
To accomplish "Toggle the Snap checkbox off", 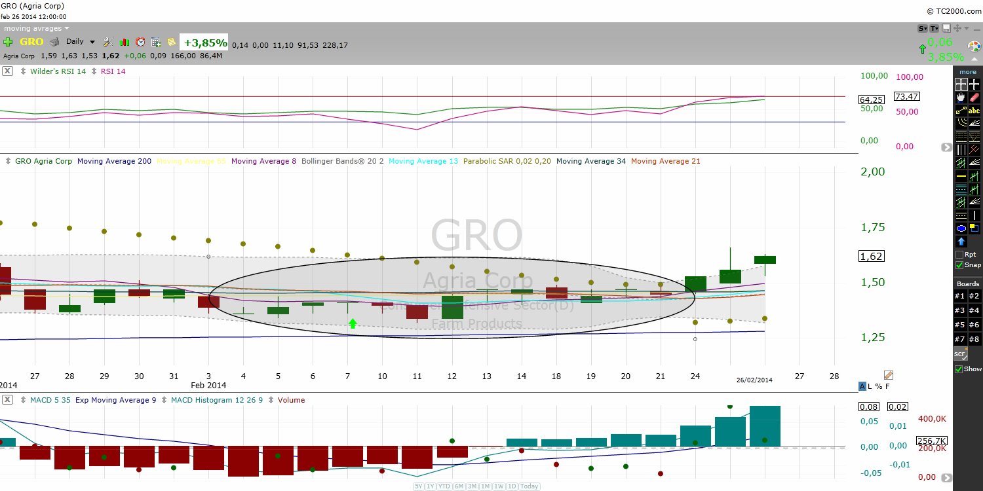I will (x=958, y=265).
